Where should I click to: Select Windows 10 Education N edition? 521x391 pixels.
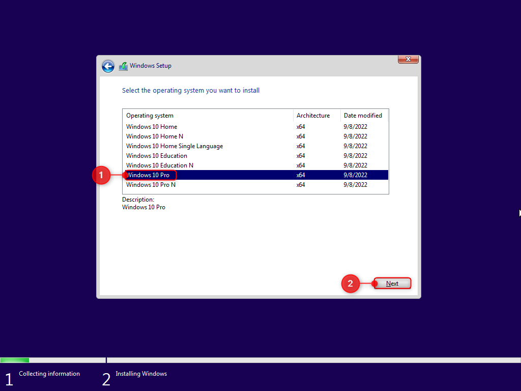[x=255, y=165]
